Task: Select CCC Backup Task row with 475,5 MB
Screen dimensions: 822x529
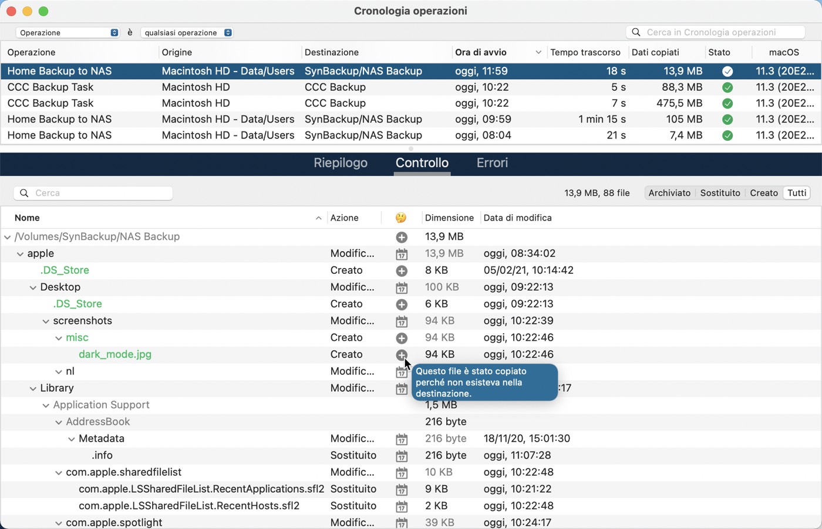Action: [411, 103]
